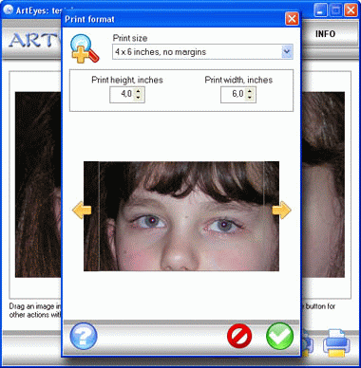The height and width of the screenshot is (368, 361).
Task: Open the Print size dropdown
Action: point(287,51)
